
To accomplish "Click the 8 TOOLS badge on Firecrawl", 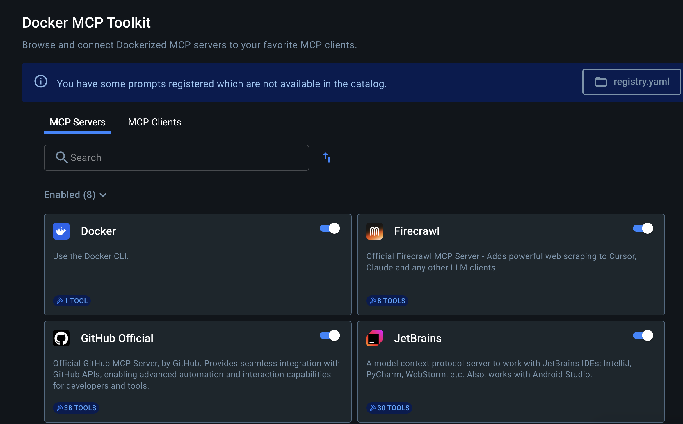I will click(x=387, y=301).
